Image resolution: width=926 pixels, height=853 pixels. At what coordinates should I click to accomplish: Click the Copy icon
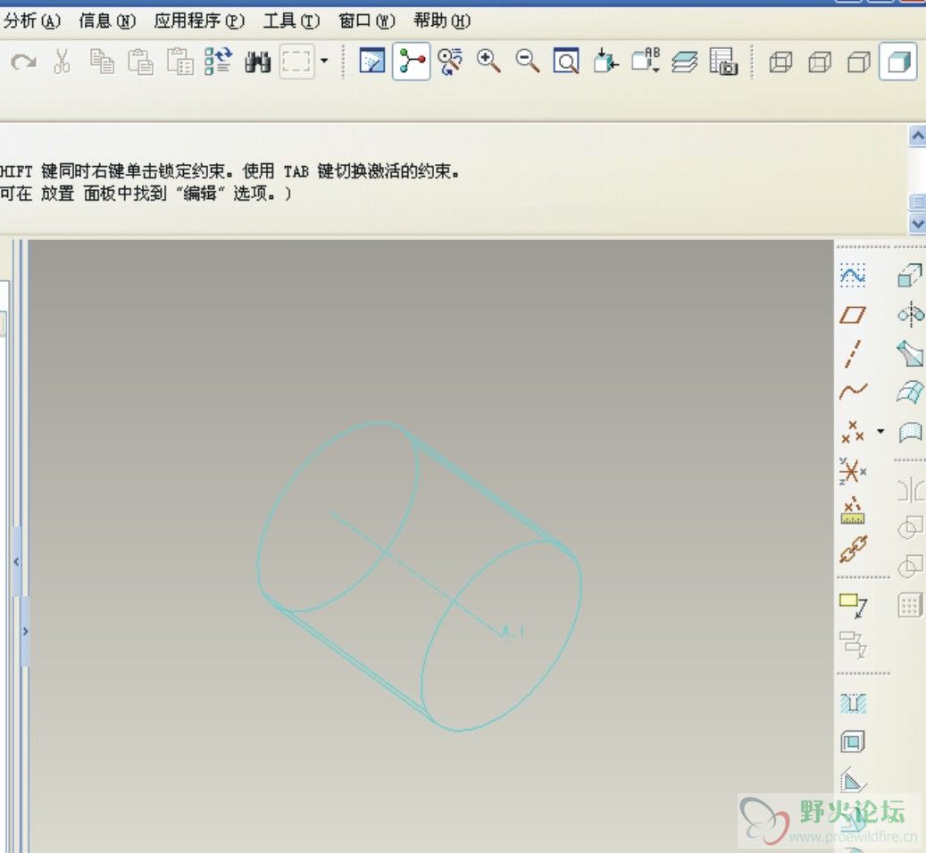coord(102,62)
